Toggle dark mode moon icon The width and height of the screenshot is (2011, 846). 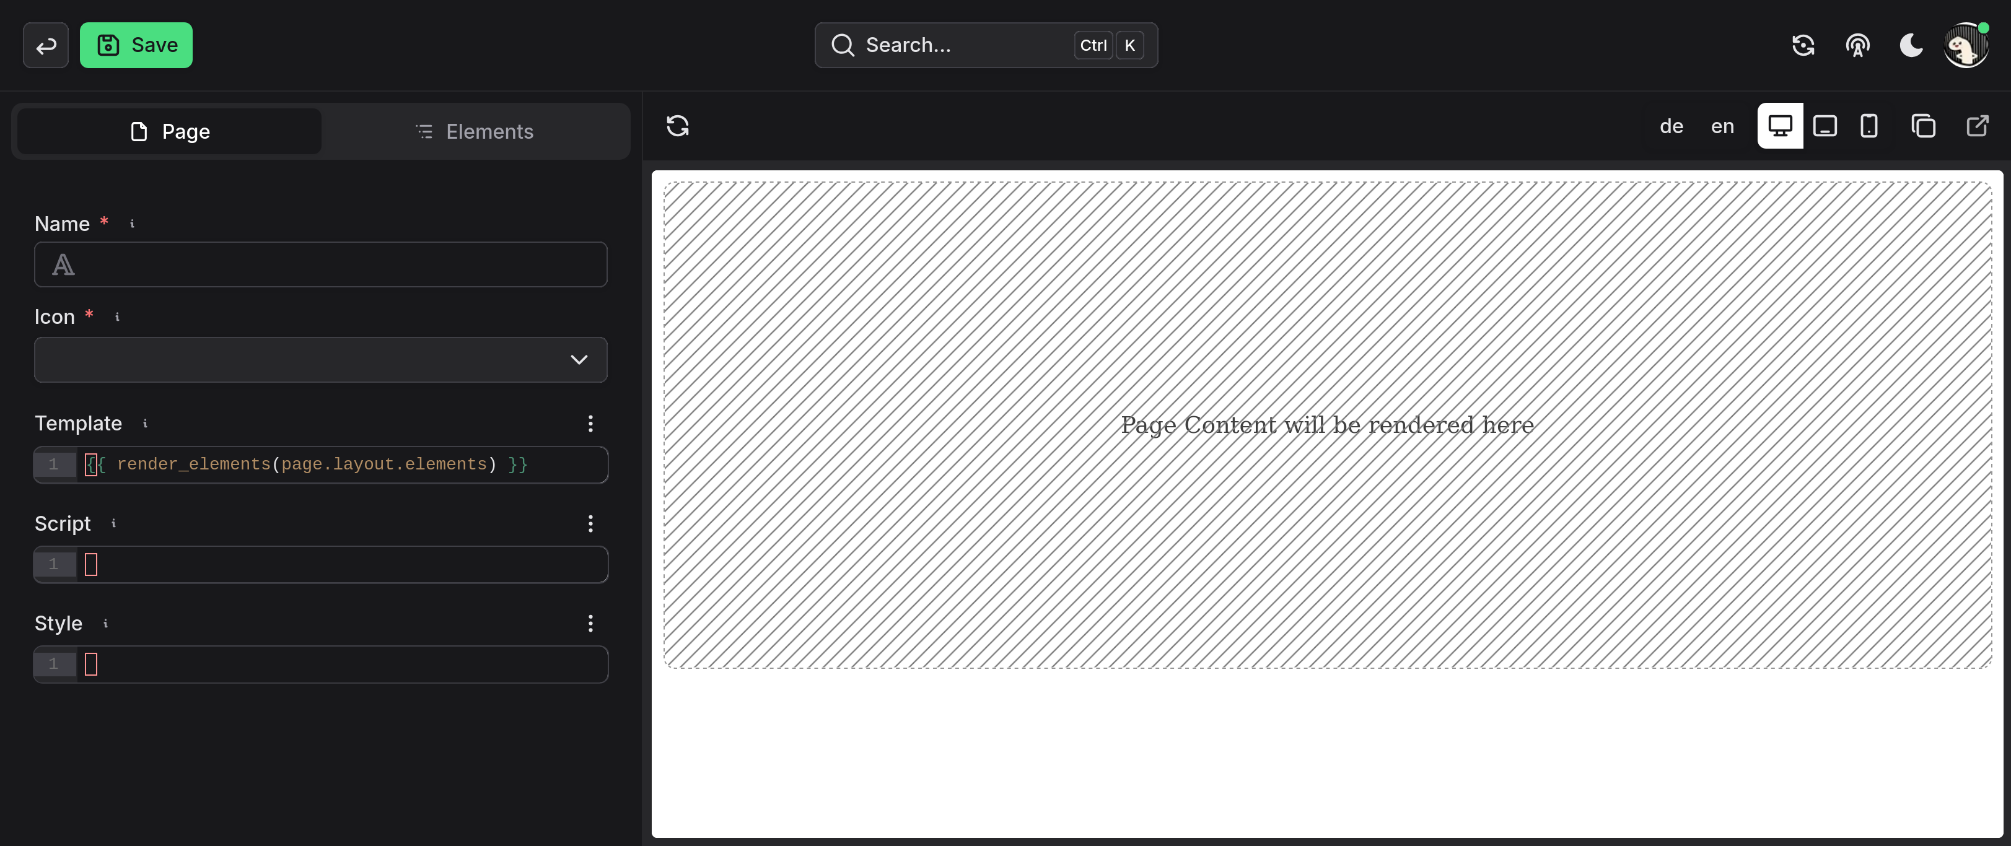(x=1910, y=45)
